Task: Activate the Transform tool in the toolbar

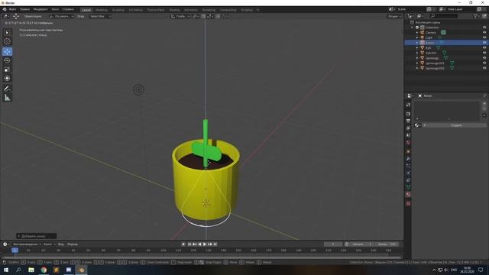Action: point(7,79)
